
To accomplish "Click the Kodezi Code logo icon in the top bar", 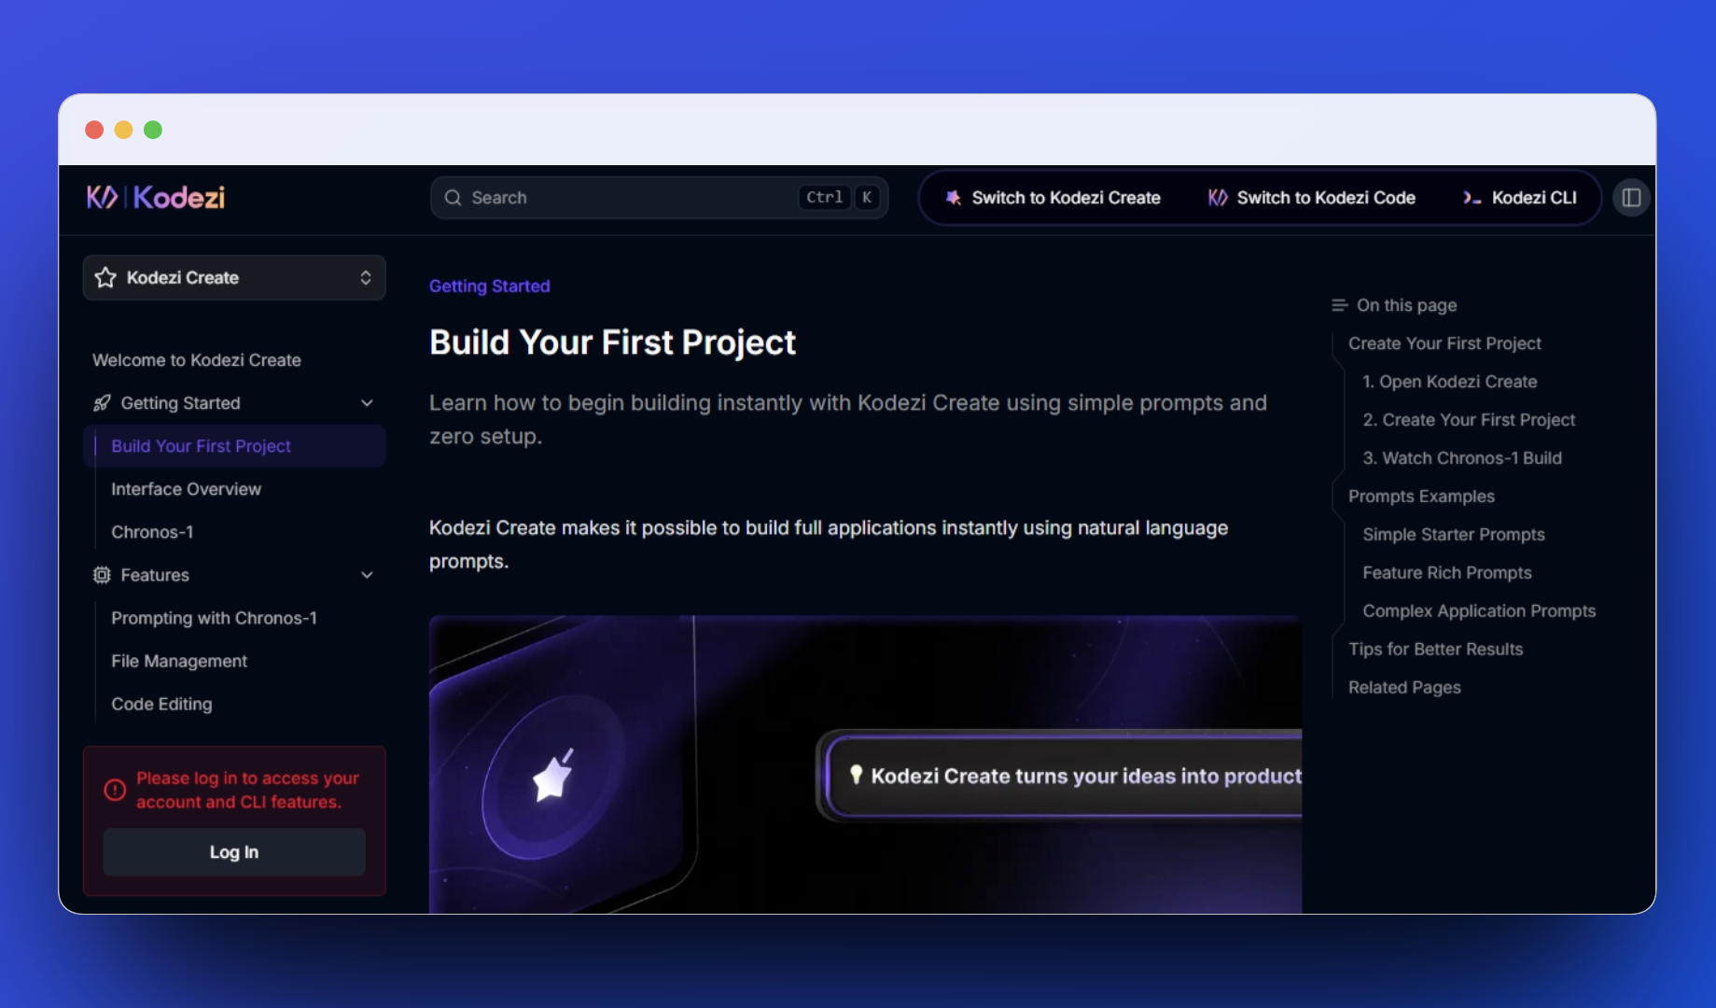I will click(1218, 198).
